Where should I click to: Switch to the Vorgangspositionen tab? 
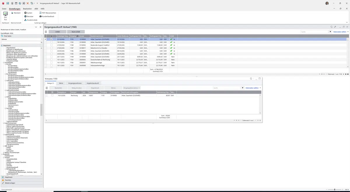[75, 83]
